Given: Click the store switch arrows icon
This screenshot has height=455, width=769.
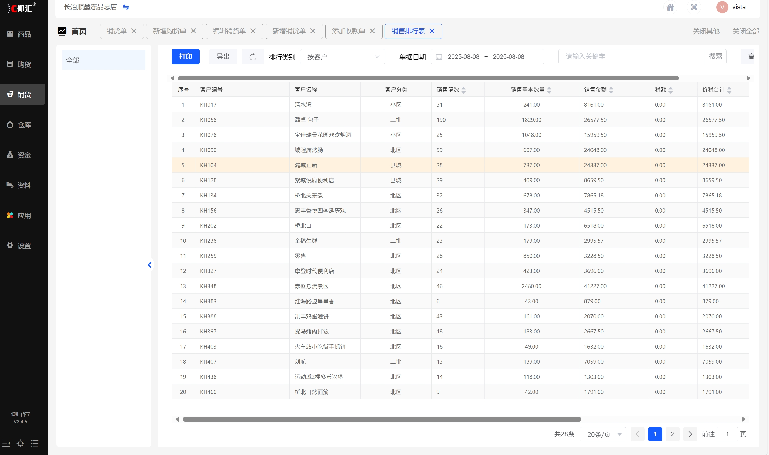Looking at the screenshot, I should tap(126, 7).
